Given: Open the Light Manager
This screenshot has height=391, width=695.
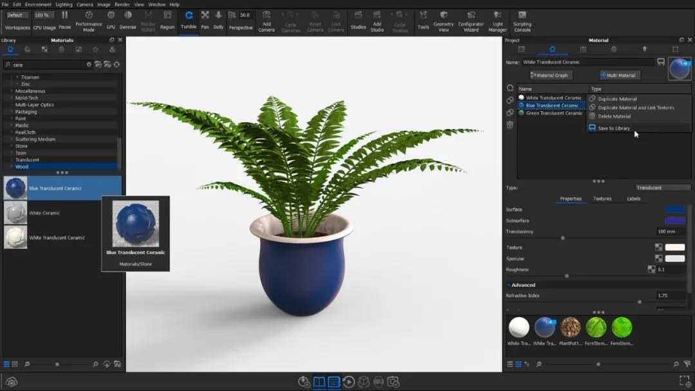Looking at the screenshot, I should (x=497, y=20).
